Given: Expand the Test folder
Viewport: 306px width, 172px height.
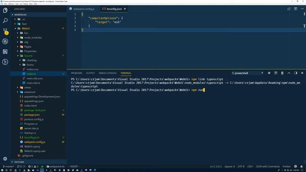Looking at the screenshot, I should pos(38,24).
